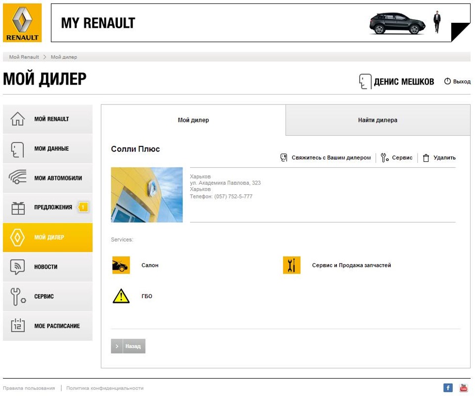
Task: Click the wrench icon in dealer action bar
Action: pos(384,157)
